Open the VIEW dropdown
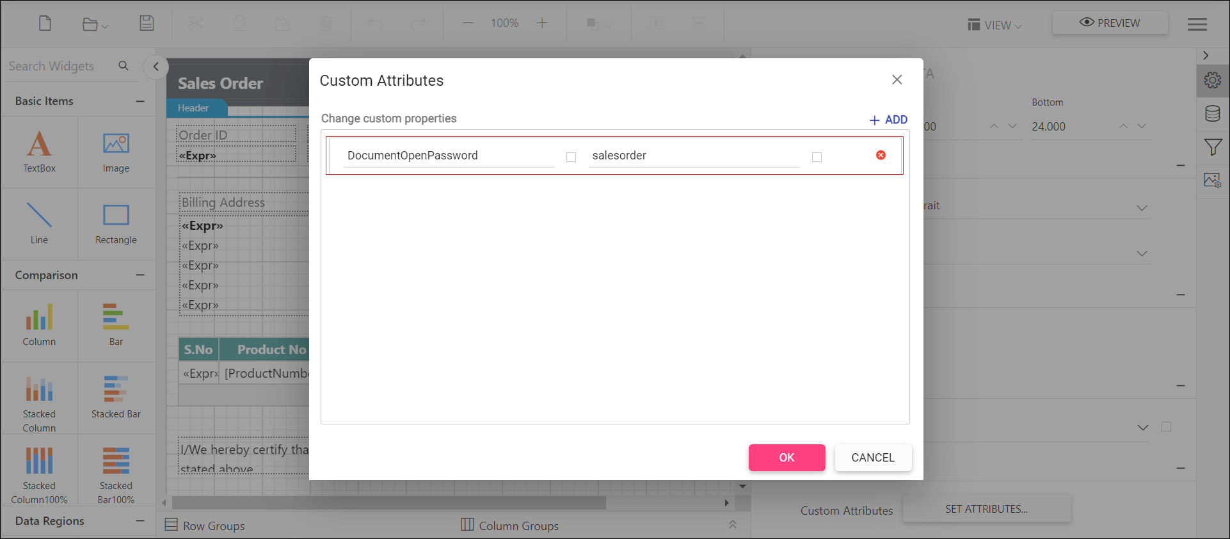The height and width of the screenshot is (539, 1230). coord(994,25)
